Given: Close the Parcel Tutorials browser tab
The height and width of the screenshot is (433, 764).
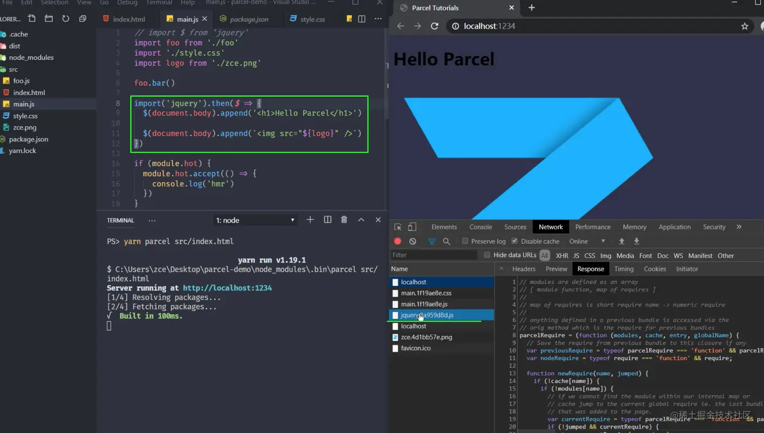Looking at the screenshot, I should pos(511,8).
